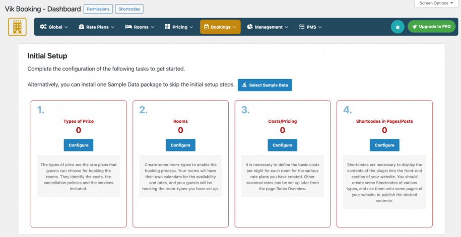Click the briefcase icon beside Rate Plans
The image size is (461, 237).
point(82,27)
